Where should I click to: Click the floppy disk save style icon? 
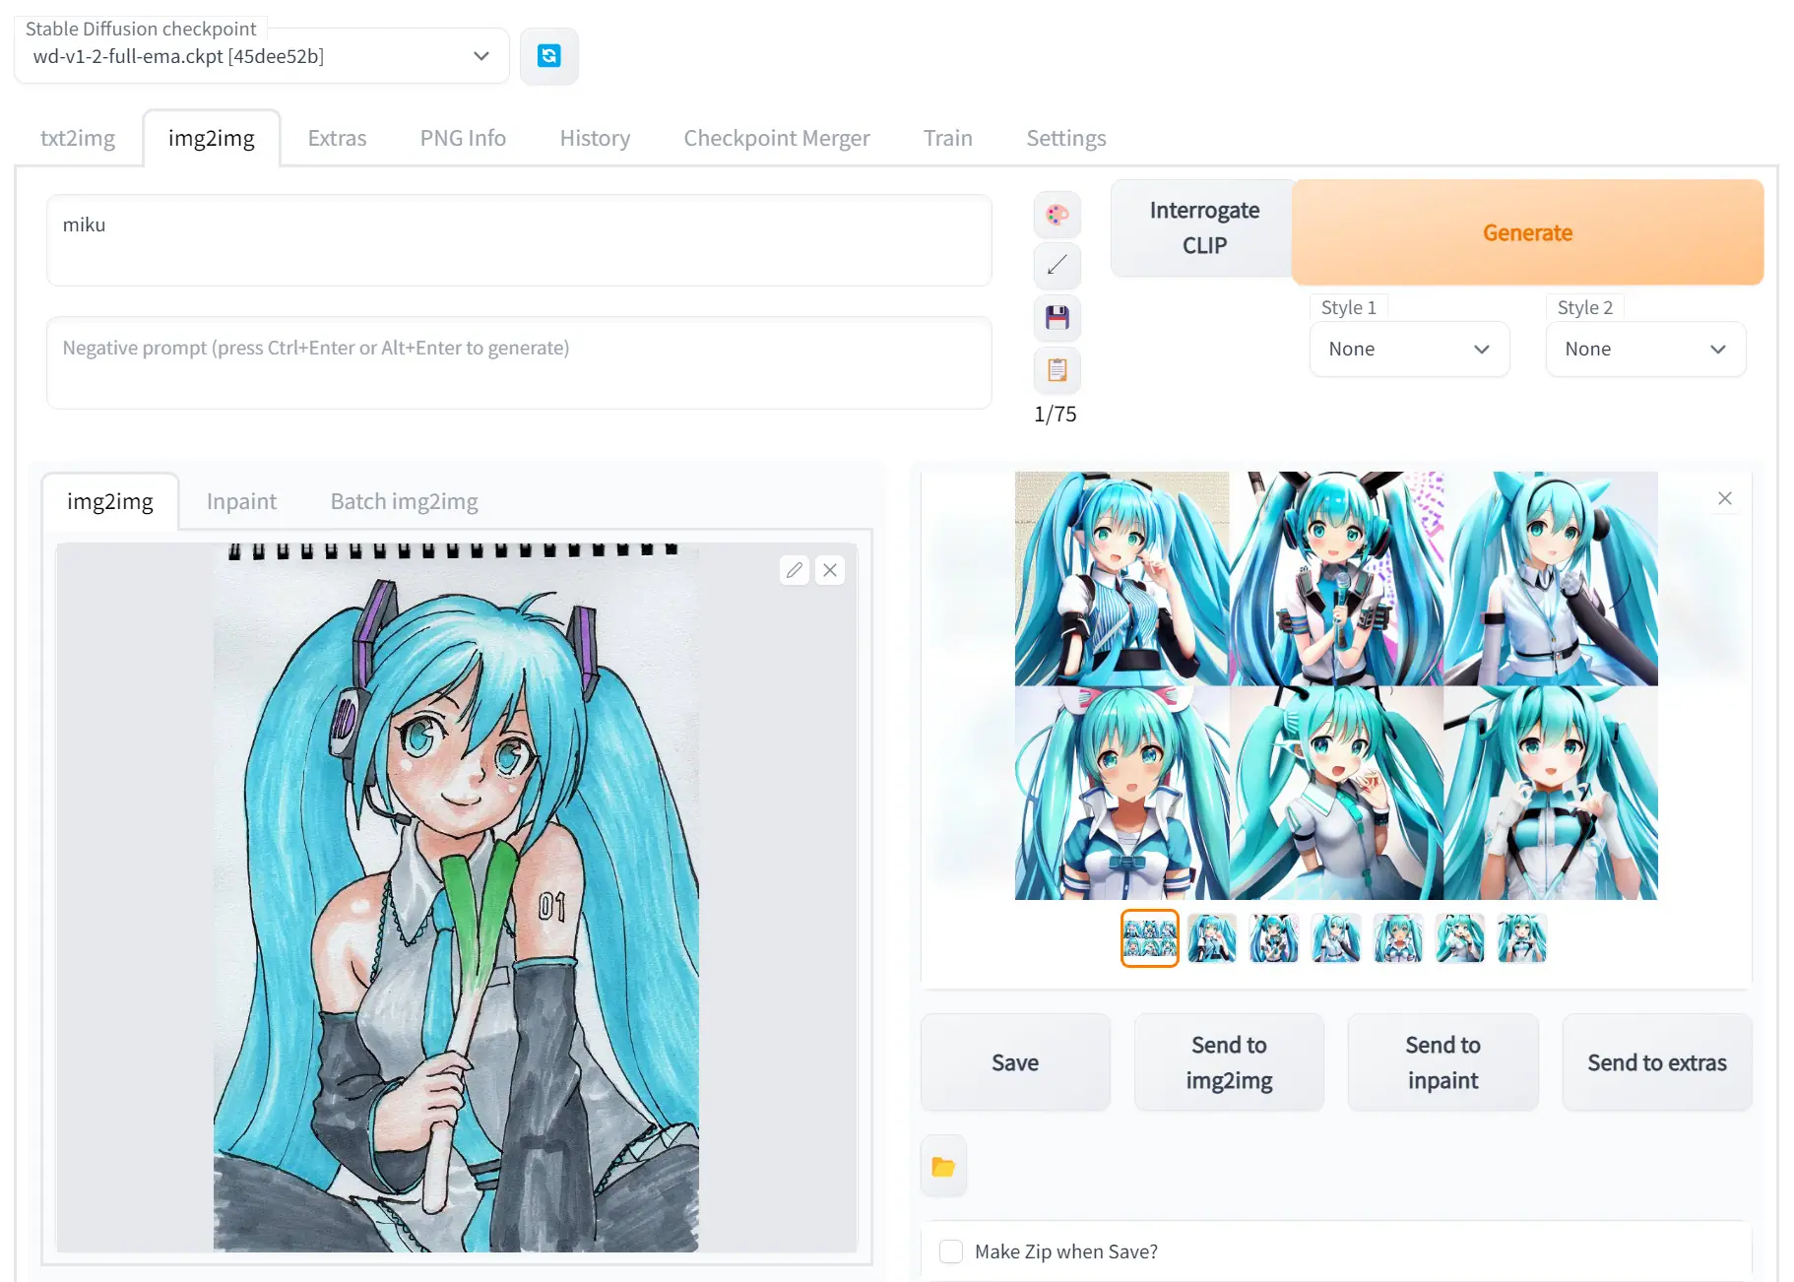point(1057,318)
